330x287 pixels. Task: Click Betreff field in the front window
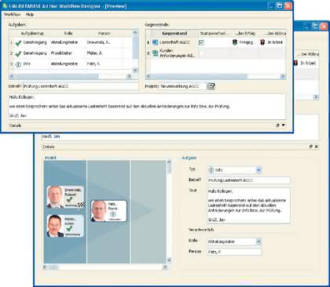[x=81, y=86]
